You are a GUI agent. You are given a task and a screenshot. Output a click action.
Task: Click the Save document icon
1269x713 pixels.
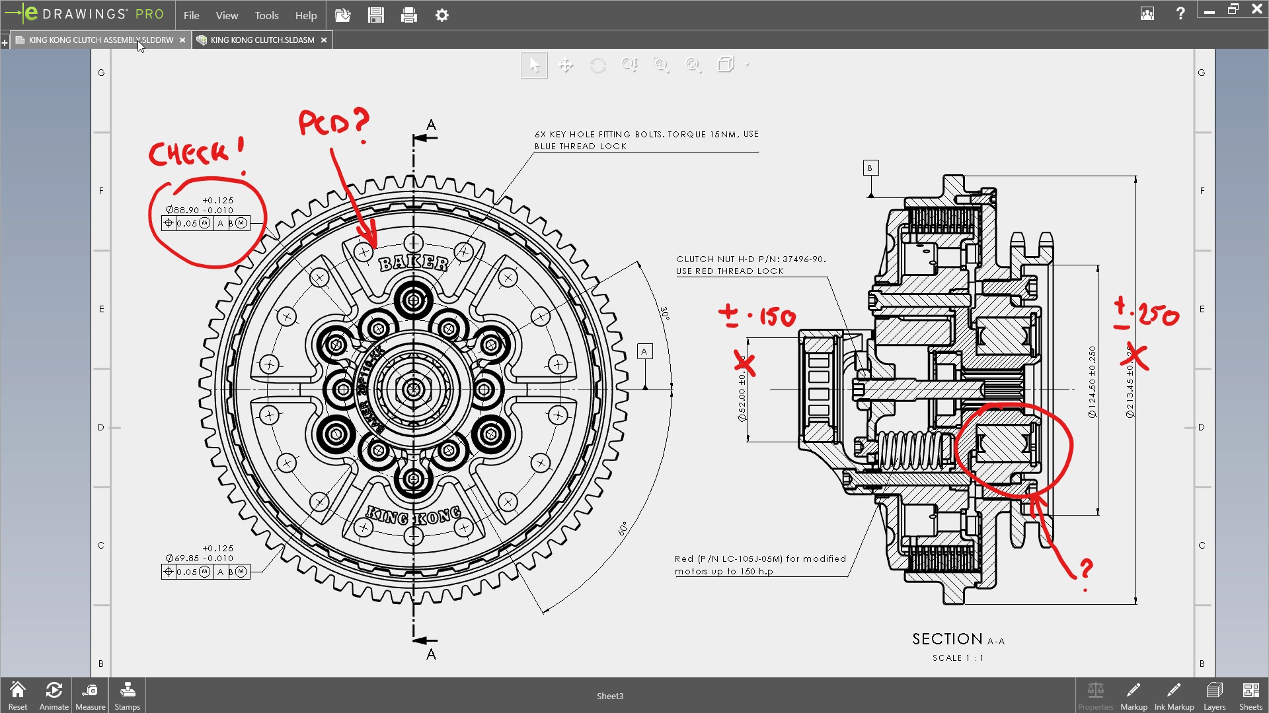coord(376,15)
